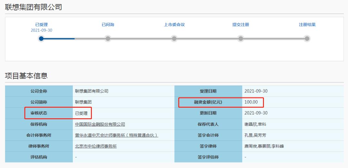This screenshot has width=348, height=168.
Task: Click the 保荐代表人 label cell
Action: point(208,124)
